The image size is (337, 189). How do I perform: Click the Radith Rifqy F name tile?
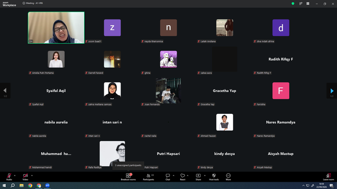[x=281, y=59]
